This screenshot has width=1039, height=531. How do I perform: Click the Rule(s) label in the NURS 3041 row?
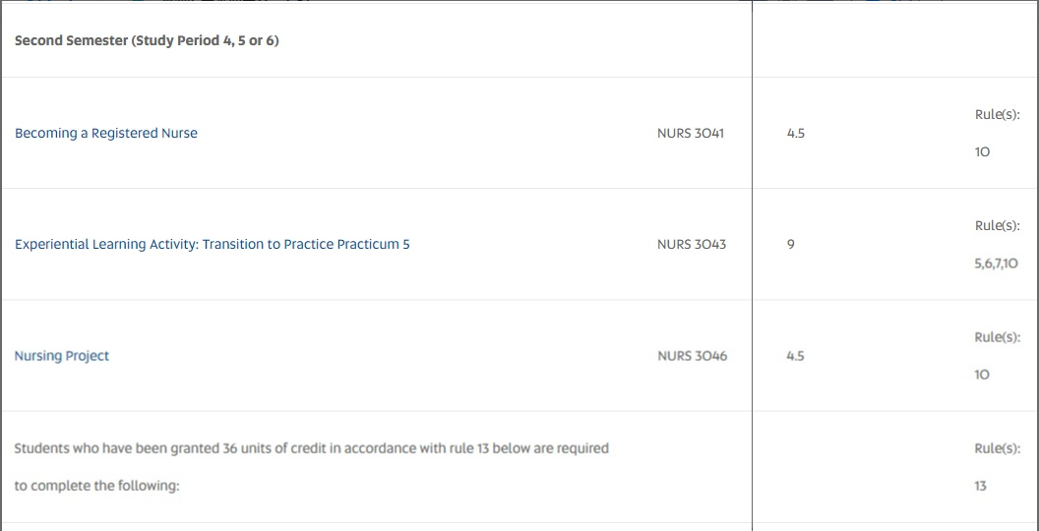(997, 115)
